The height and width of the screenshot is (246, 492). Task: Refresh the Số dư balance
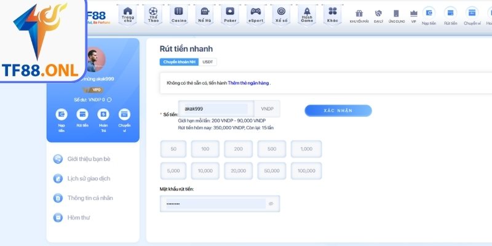[109, 100]
